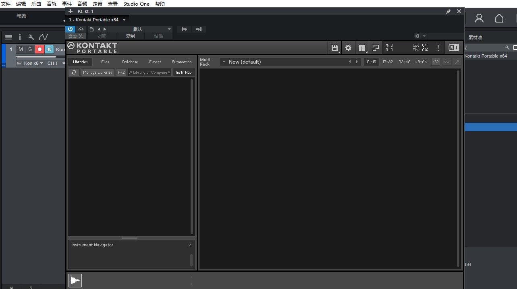
Task: Click the sidechain icon beside power button
Action: coord(81,29)
